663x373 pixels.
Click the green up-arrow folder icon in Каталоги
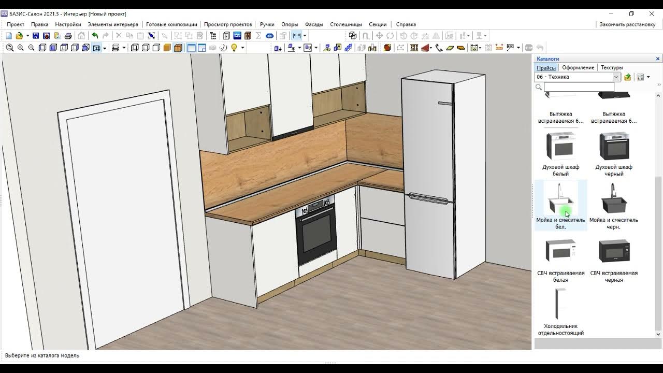pos(627,77)
